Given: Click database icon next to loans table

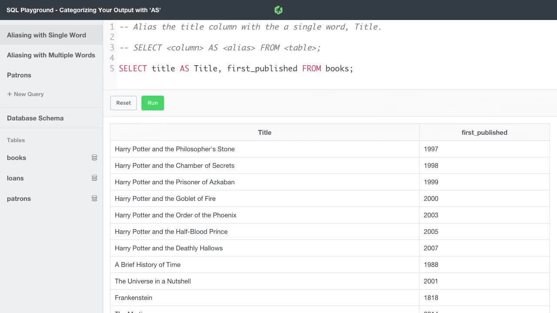Looking at the screenshot, I should (94, 178).
